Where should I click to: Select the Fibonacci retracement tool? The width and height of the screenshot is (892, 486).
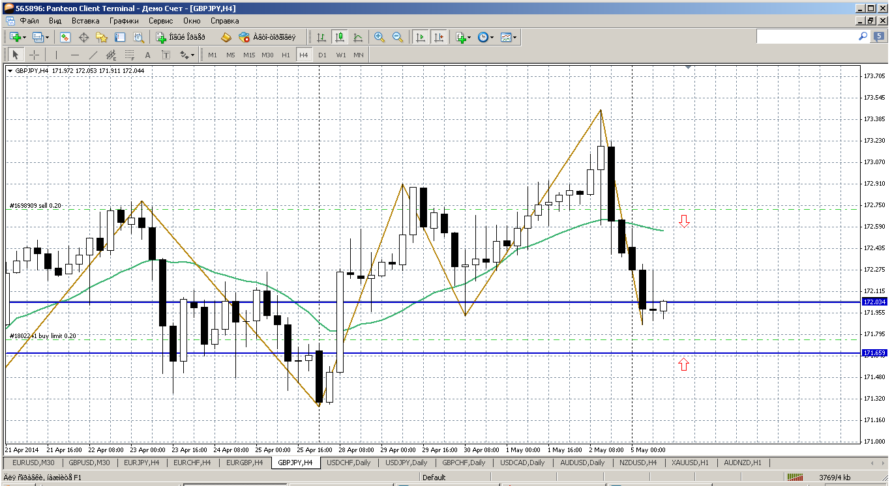point(129,55)
